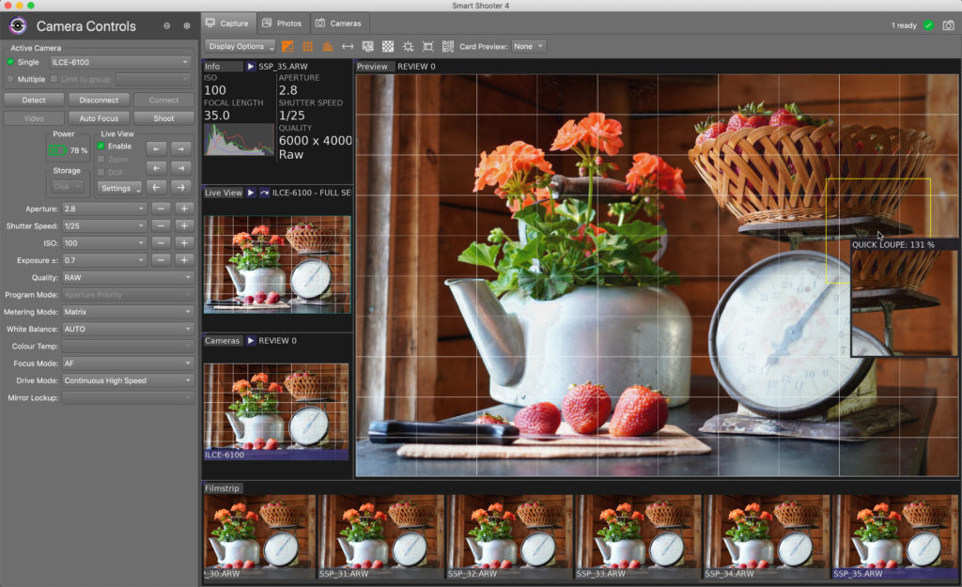Toggle the checkerboard pattern toolbar icon

388,46
